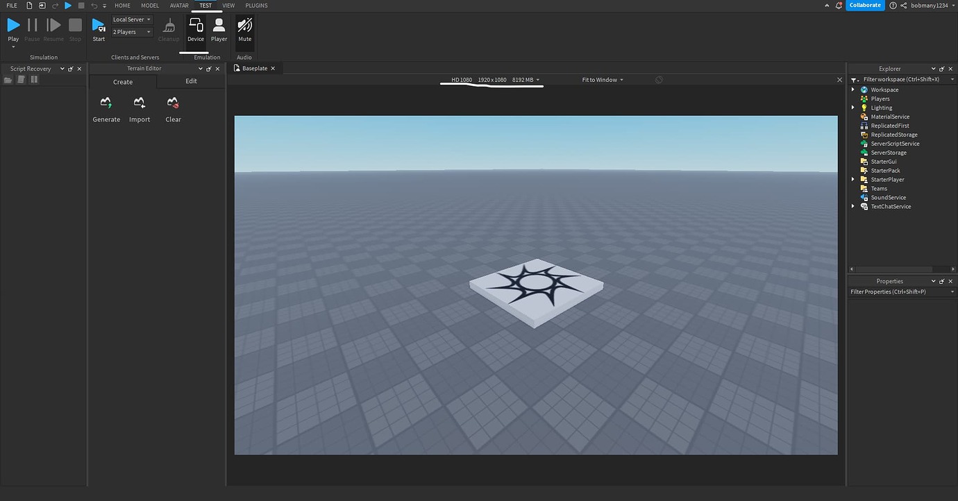Select the Start local server icon
Screen dimensions: 958x501
(x=98, y=25)
